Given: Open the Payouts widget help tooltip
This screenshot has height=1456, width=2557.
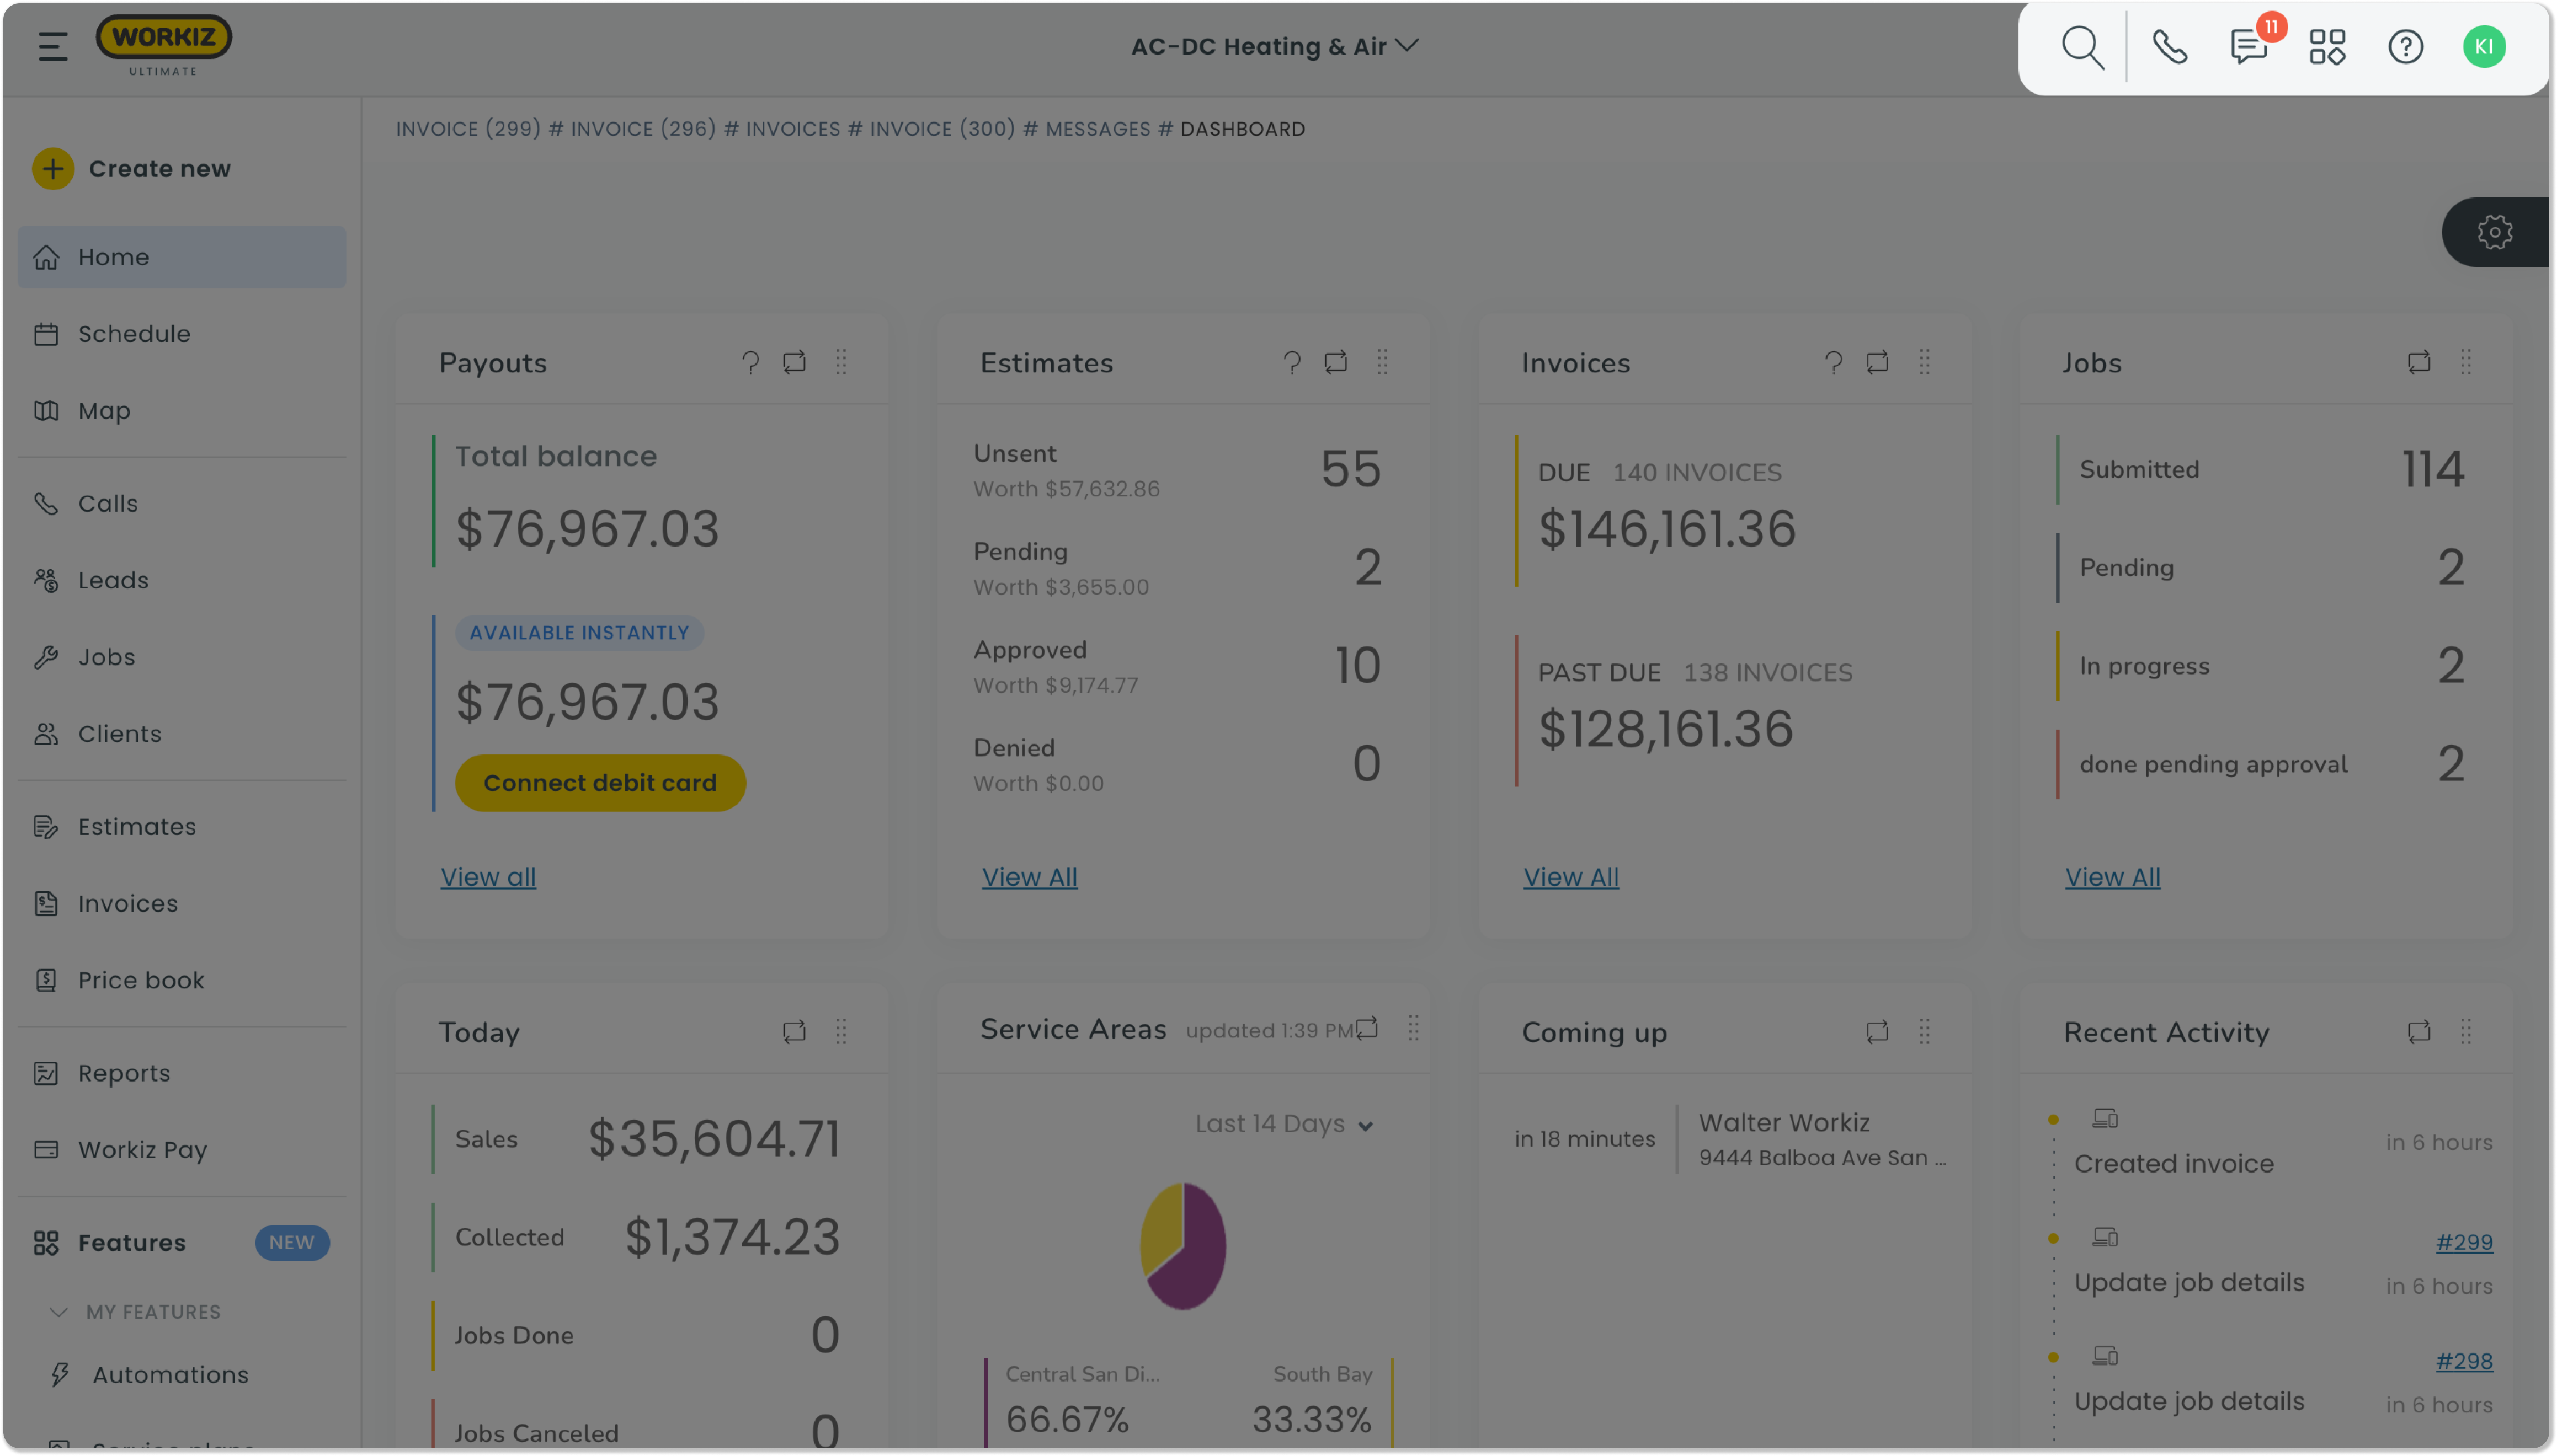Looking at the screenshot, I should coord(750,362).
